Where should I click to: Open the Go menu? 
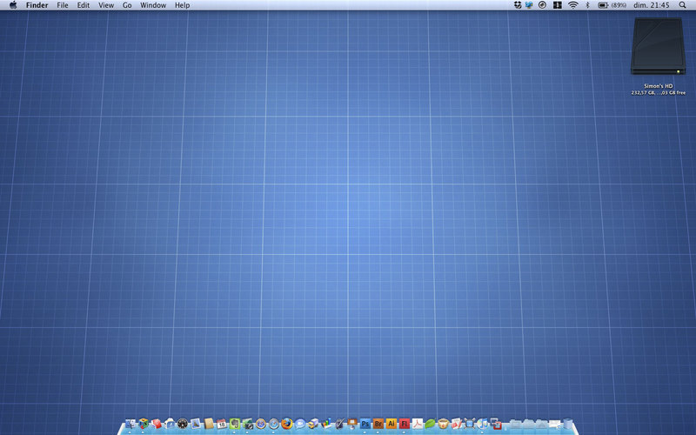[x=127, y=5]
